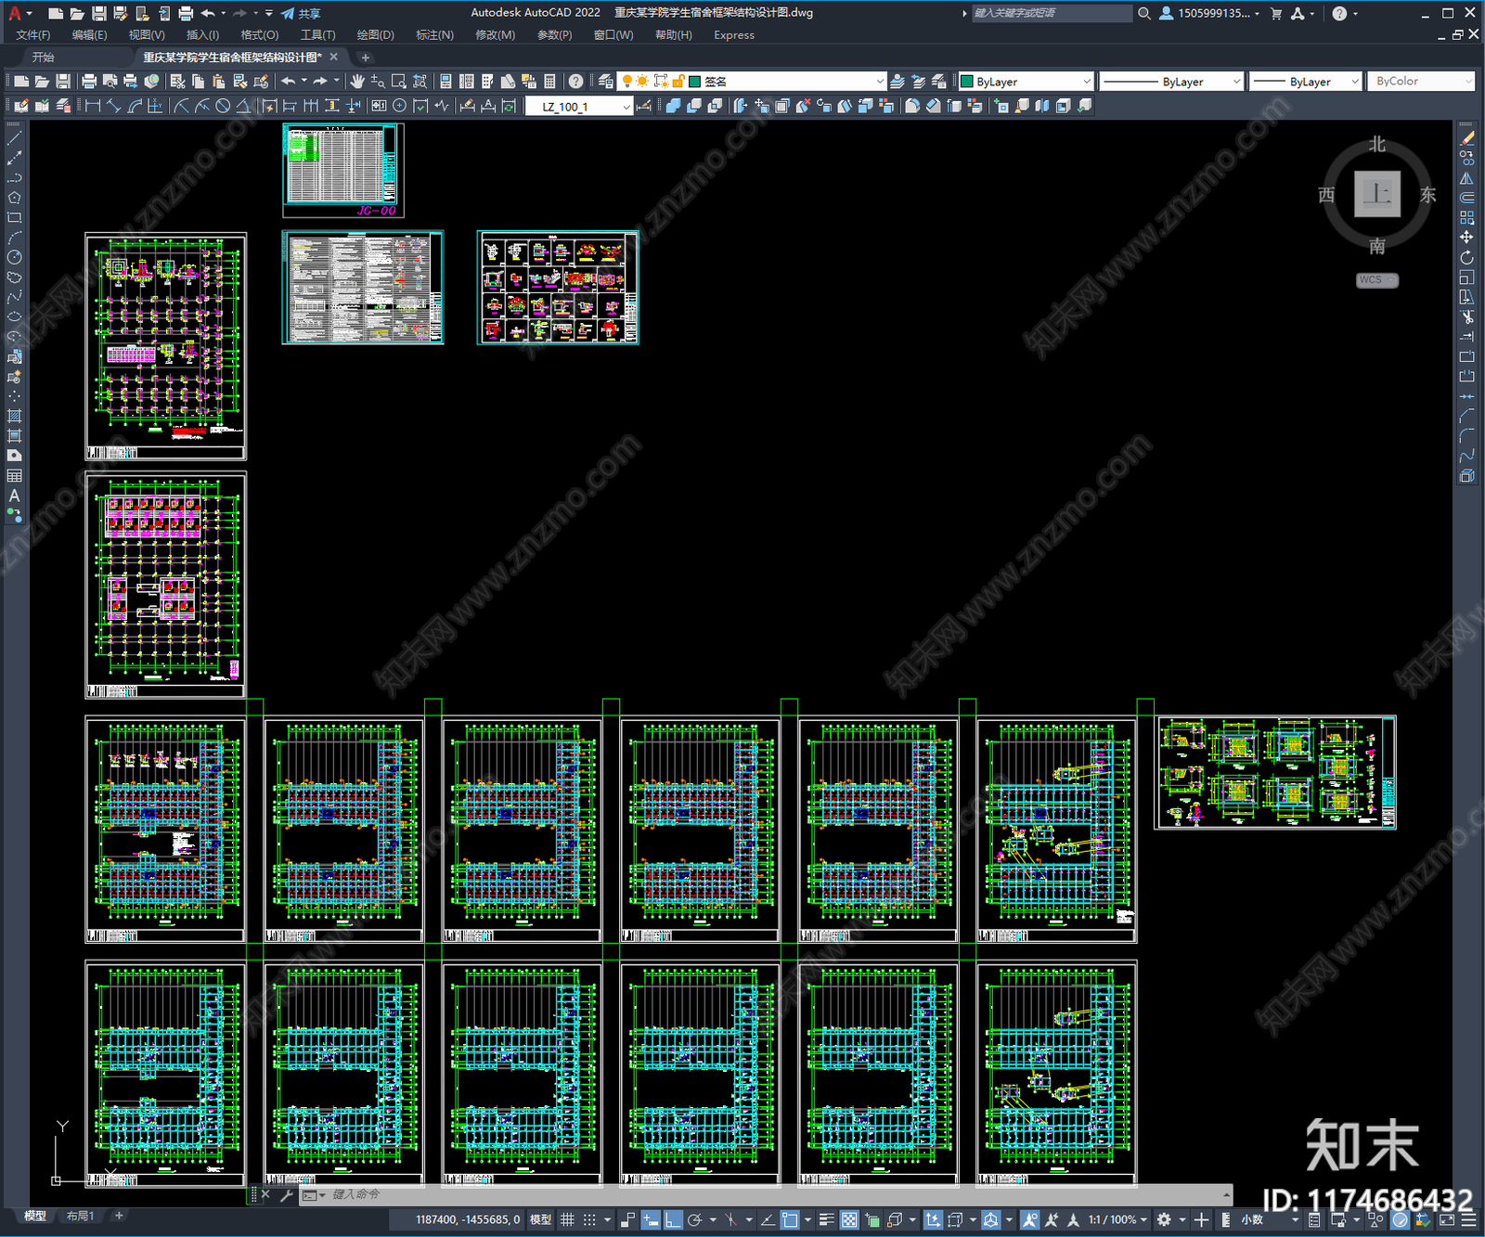Click the search magnifier icon in title bar
This screenshot has height=1237, width=1485.
coord(1144,13)
